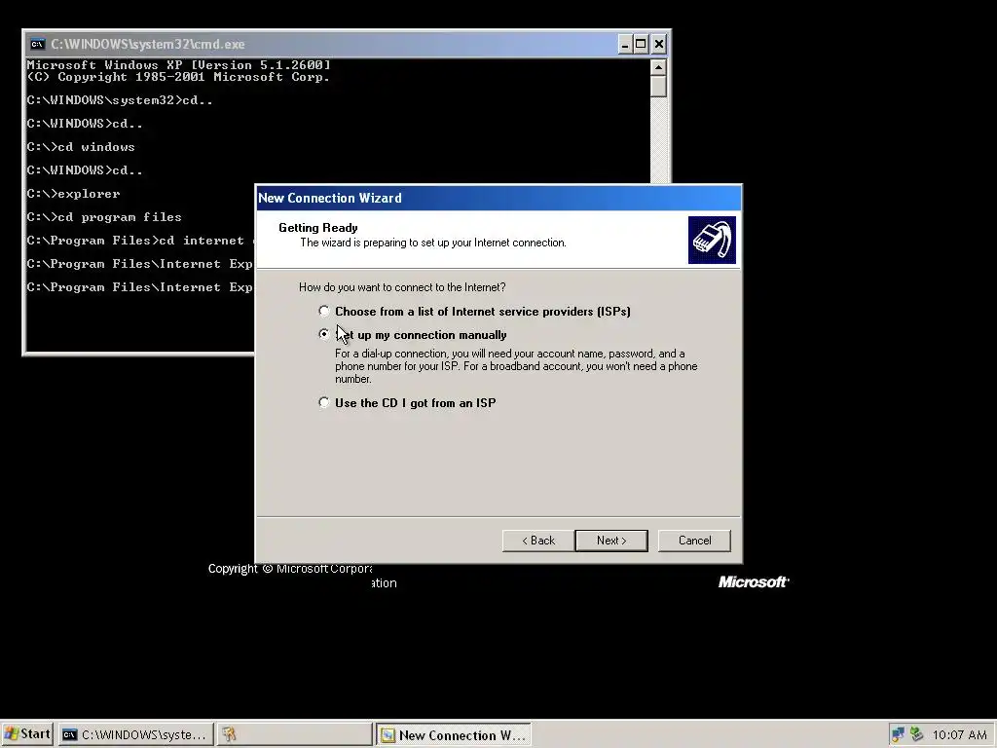Select New Connection Wizard taskbar button
The image size is (997, 748).
click(454, 734)
